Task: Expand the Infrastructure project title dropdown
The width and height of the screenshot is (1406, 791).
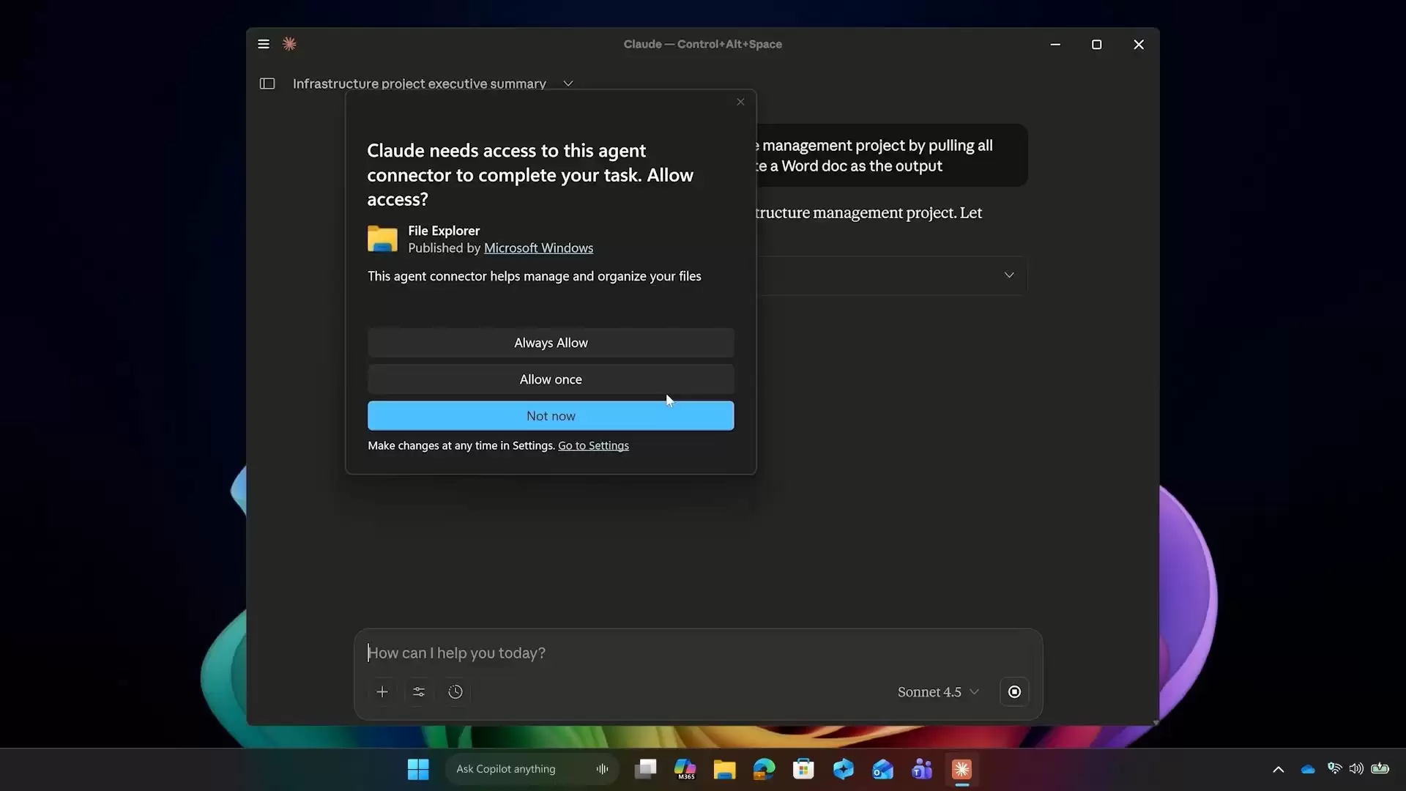Action: (568, 83)
